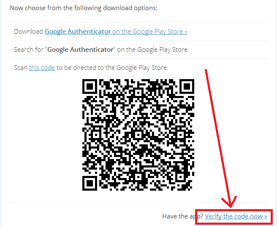The image size is (277, 226).
Task: Click the center of the QR code image
Action: click(x=138, y=135)
